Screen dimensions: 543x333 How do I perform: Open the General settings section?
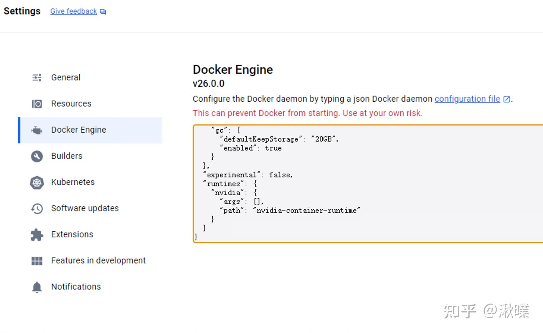click(x=90, y=78)
